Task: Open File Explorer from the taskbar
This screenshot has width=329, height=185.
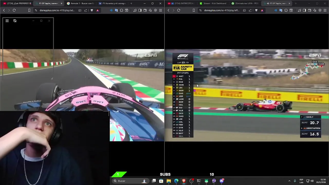Action: pyautogui.click(x=169, y=181)
